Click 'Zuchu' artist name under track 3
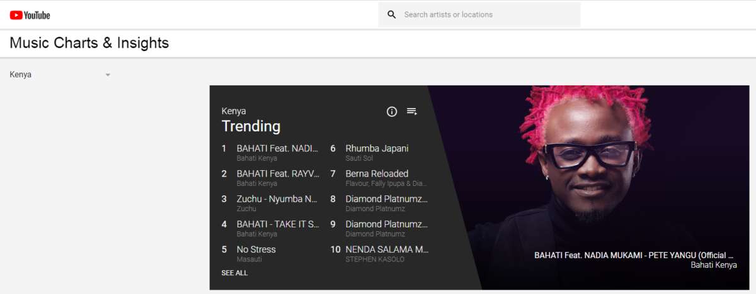The height and width of the screenshot is (294, 756). pos(246,209)
